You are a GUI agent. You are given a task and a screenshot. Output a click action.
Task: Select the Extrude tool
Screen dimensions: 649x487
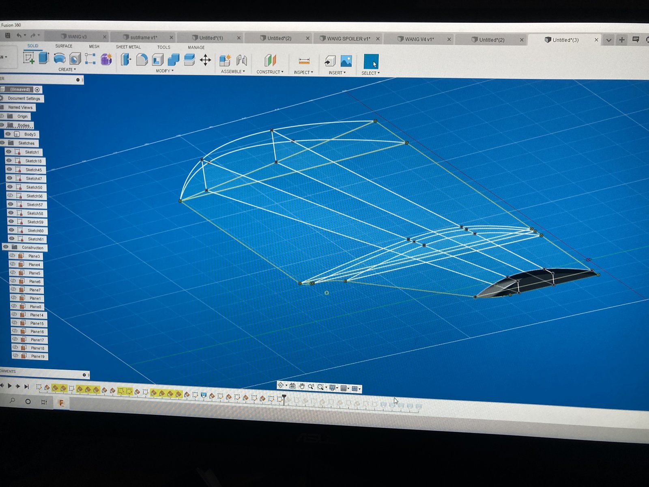point(44,58)
